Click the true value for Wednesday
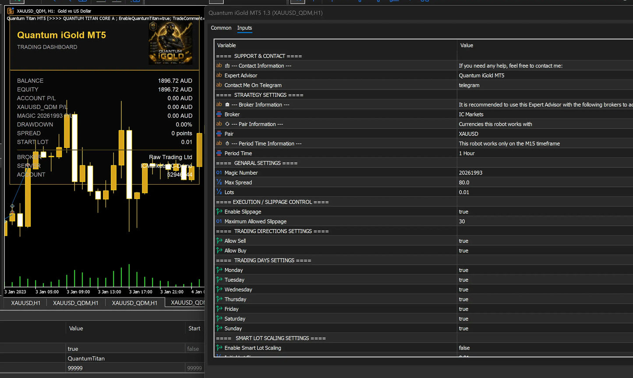633x378 pixels. [463, 290]
